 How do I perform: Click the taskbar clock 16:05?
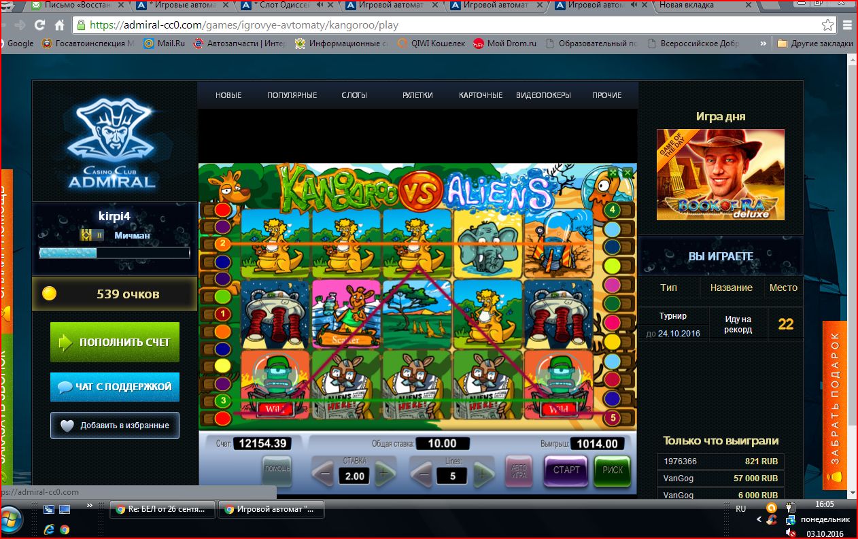point(826,504)
